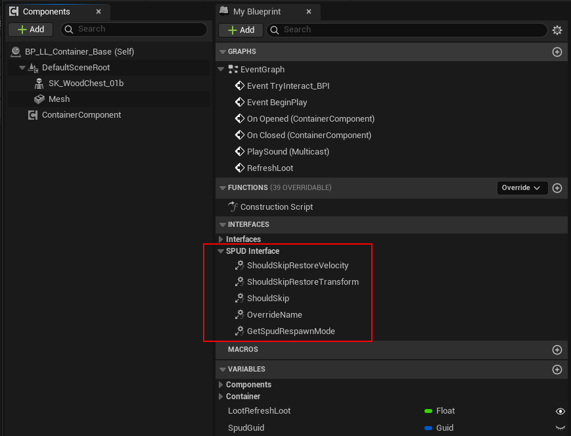Expand the Interfaces category arrow
The image size is (571, 436).
(221, 239)
